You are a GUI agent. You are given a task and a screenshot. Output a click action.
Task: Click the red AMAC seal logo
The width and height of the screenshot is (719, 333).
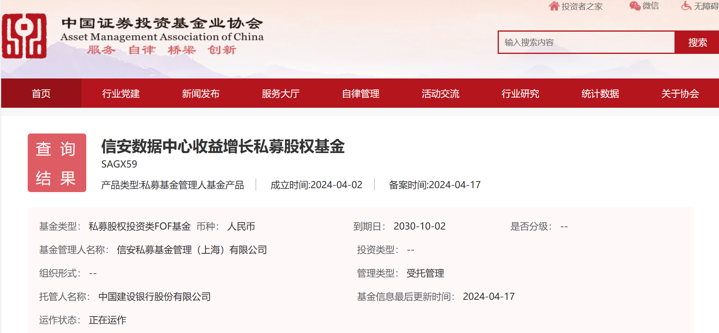[x=24, y=36]
